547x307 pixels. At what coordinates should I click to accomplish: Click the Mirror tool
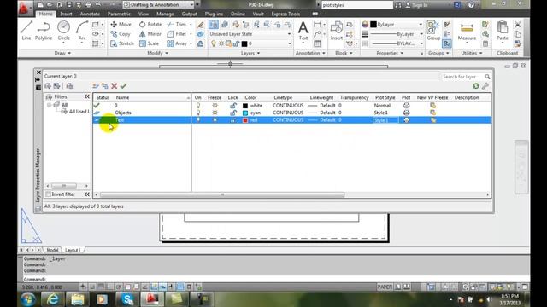point(150,34)
